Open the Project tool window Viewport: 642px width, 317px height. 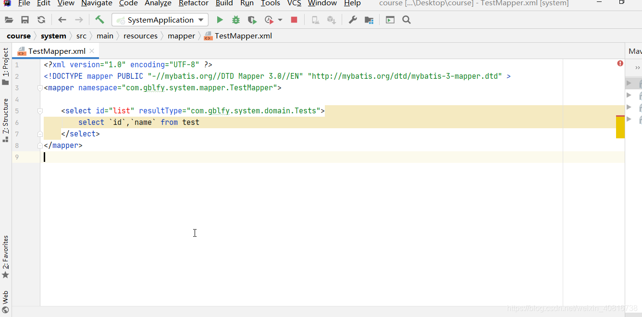click(5, 66)
